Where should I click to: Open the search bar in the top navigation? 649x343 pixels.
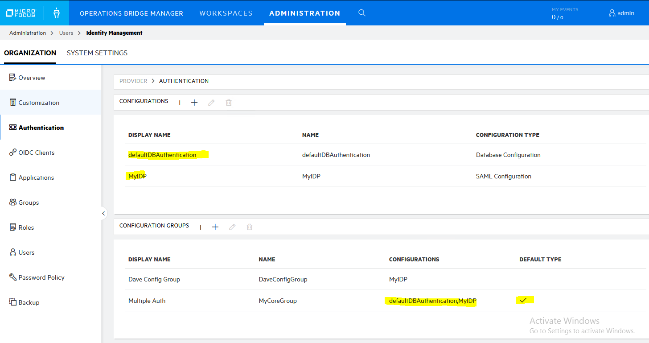click(x=361, y=13)
